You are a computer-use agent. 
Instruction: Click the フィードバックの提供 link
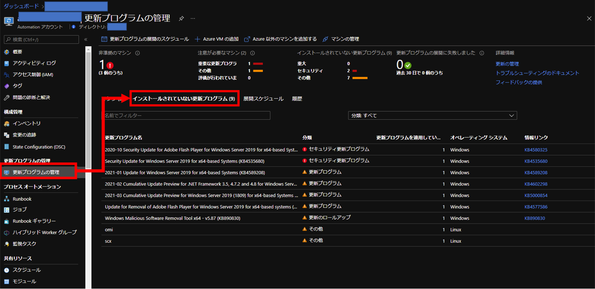click(519, 83)
